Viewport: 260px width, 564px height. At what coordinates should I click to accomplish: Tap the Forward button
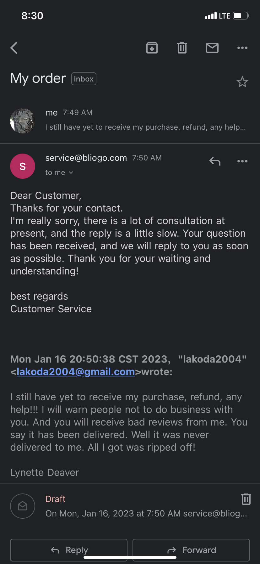(x=191, y=550)
